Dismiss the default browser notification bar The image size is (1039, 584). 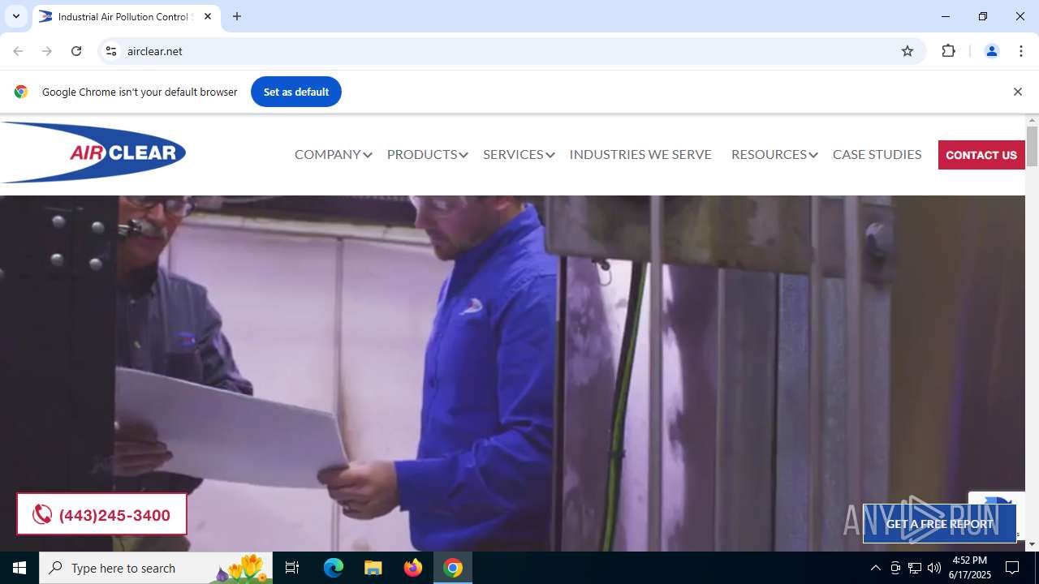(1017, 92)
